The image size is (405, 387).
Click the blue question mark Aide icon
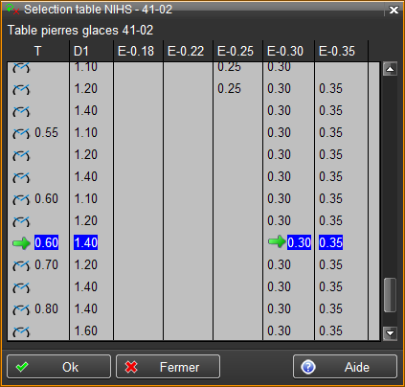pyautogui.click(x=308, y=367)
